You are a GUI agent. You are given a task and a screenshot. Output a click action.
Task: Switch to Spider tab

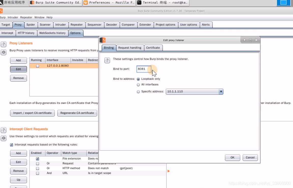tap(31, 25)
